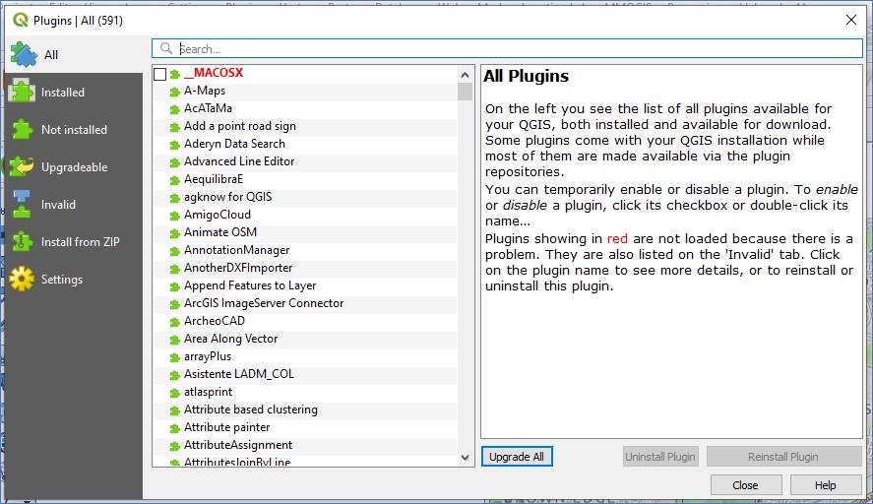The height and width of the screenshot is (504, 873).
Task: Select the Asistente LADM_COL plugin
Action: tap(239, 374)
